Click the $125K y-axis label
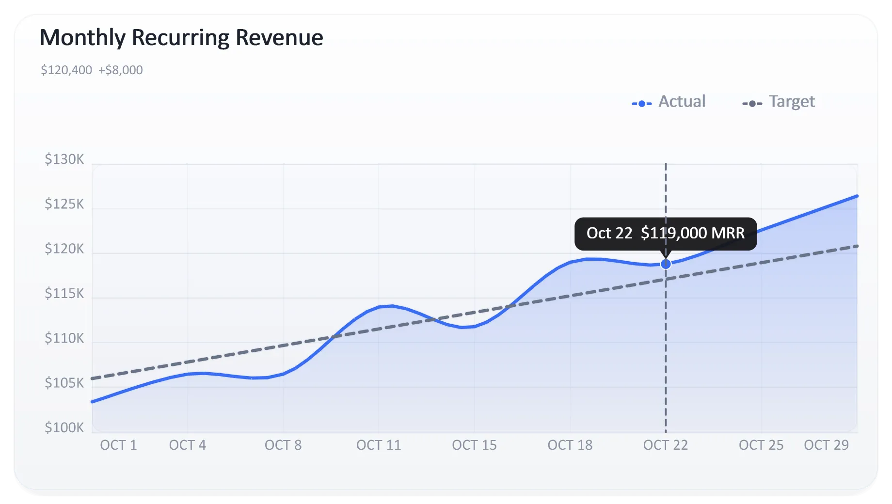The width and height of the screenshot is (892, 504). pos(64,204)
